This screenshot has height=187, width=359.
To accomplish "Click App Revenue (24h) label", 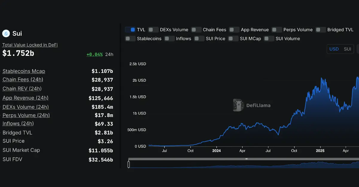I will [25, 98].
